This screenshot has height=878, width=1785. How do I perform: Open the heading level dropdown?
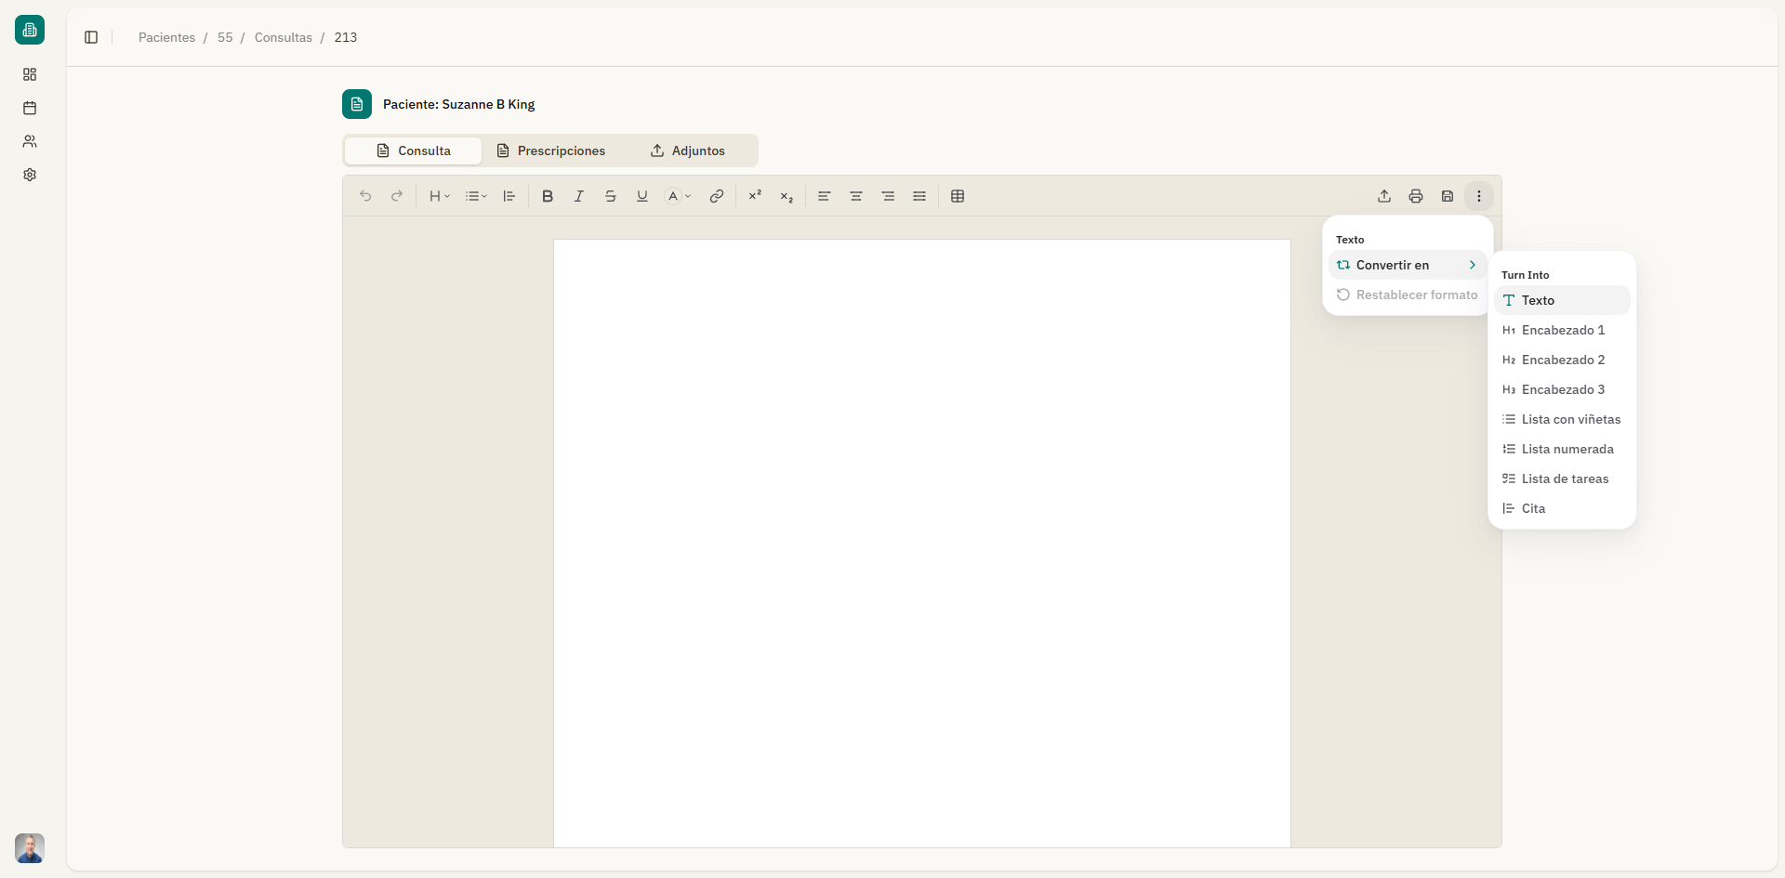[438, 196]
